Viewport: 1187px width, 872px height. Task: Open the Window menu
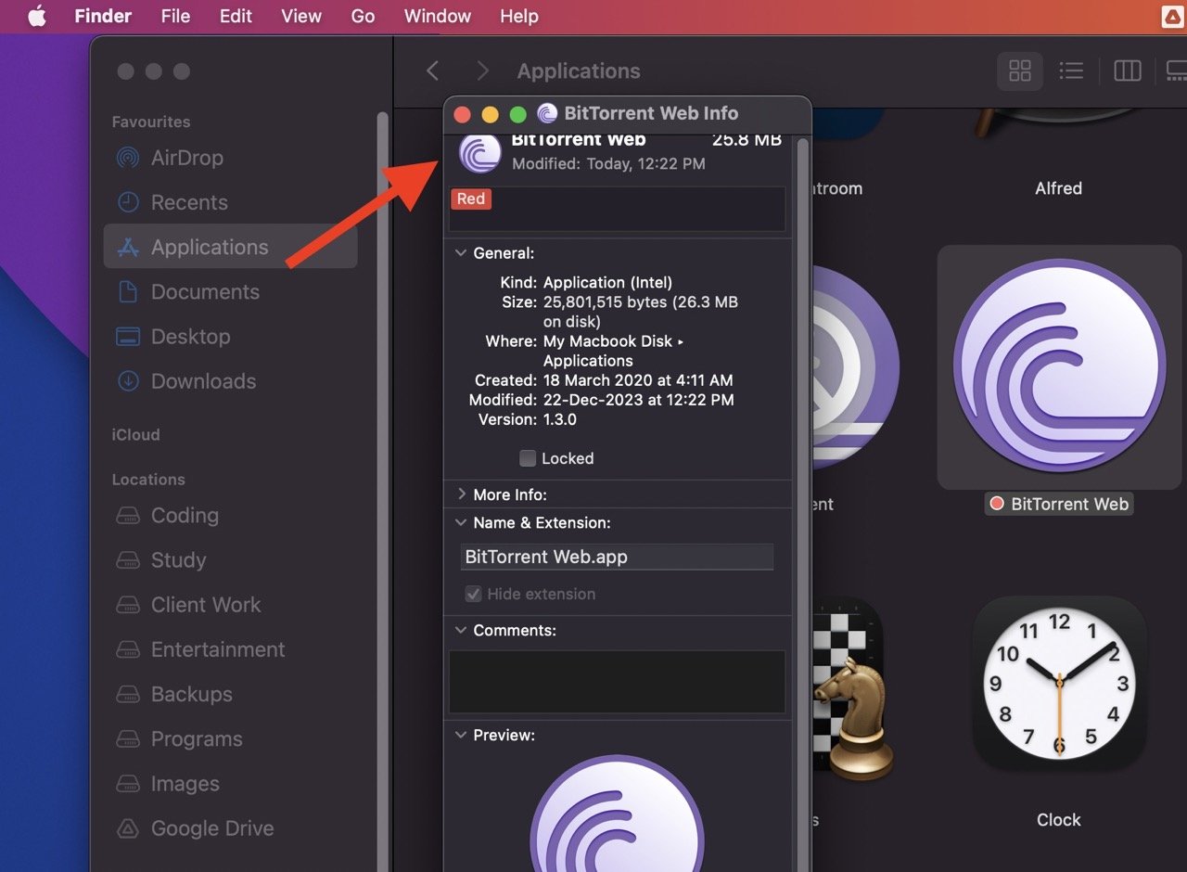coord(438,17)
